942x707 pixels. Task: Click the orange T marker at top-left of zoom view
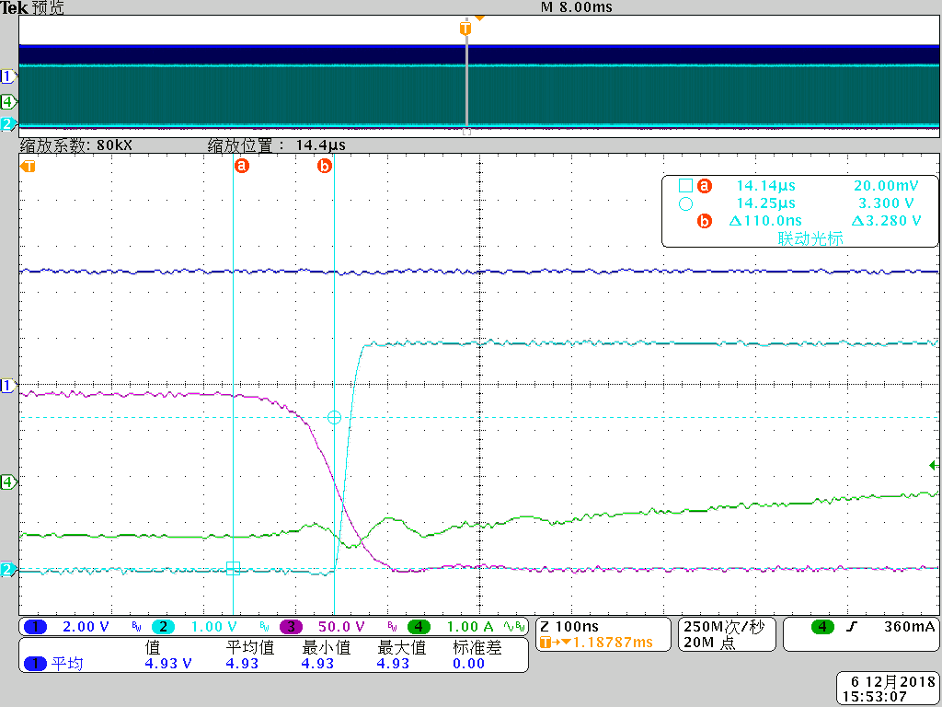[x=28, y=167]
